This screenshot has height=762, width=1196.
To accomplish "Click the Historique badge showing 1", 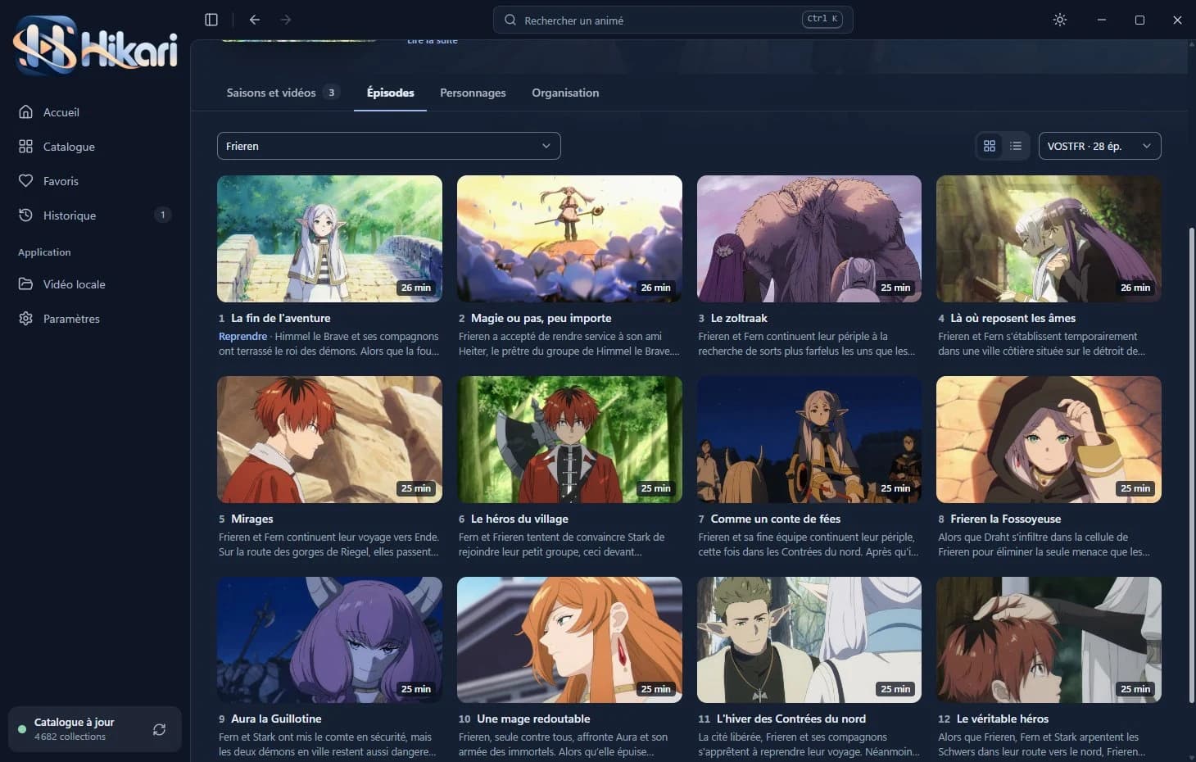I will (162, 215).
